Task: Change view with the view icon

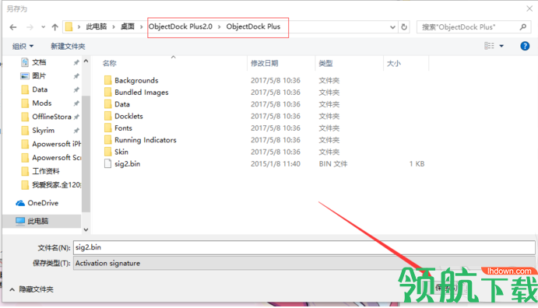Action: coord(489,46)
